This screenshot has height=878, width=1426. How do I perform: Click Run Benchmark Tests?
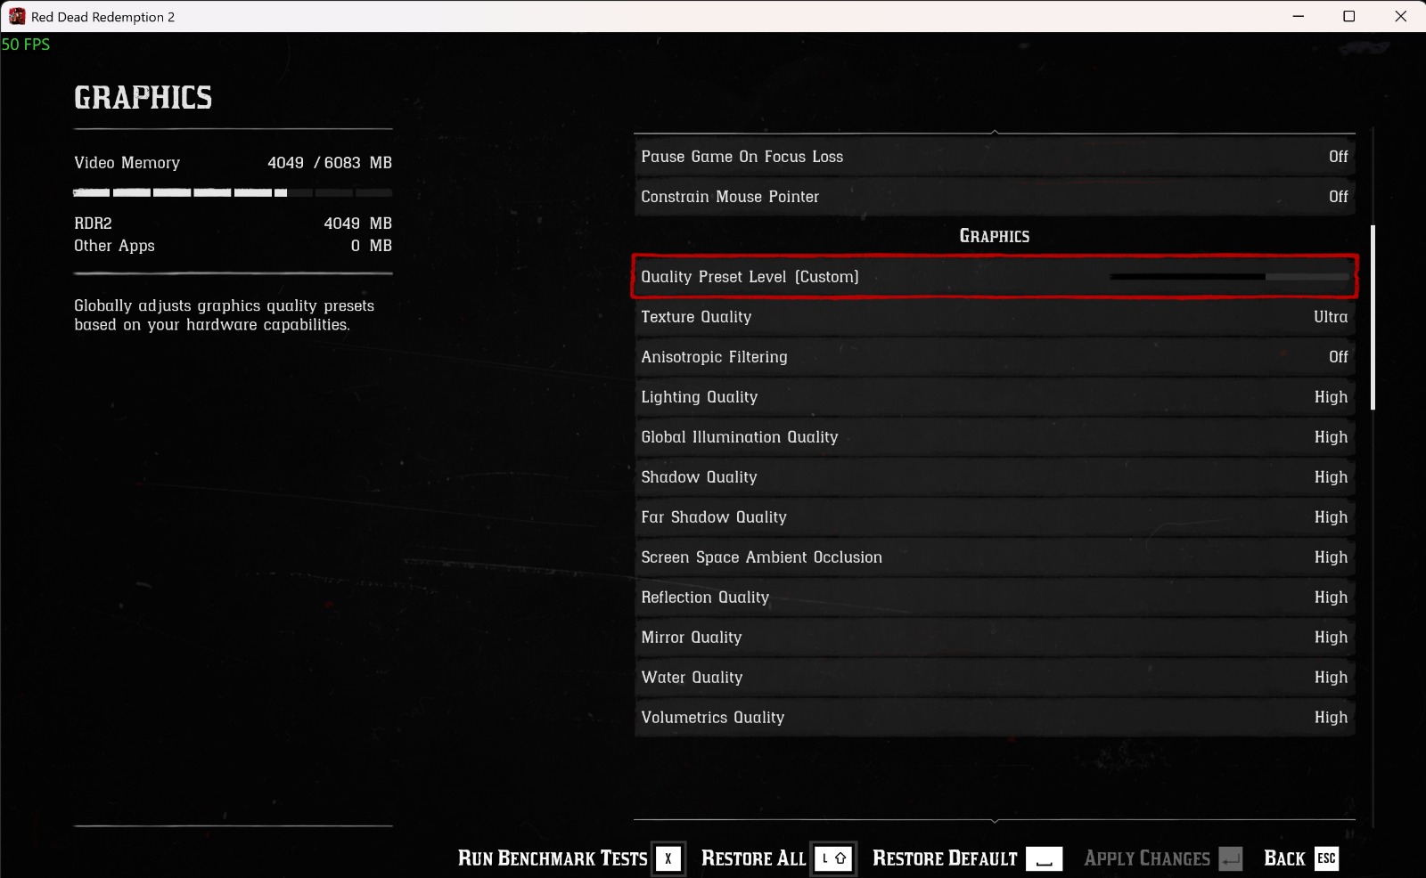pyautogui.click(x=553, y=858)
